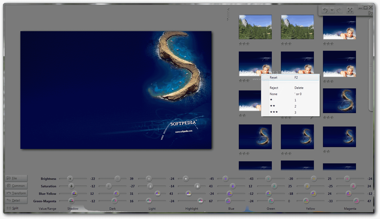Select the second mountain thumbnail in top row

pos(297,27)
